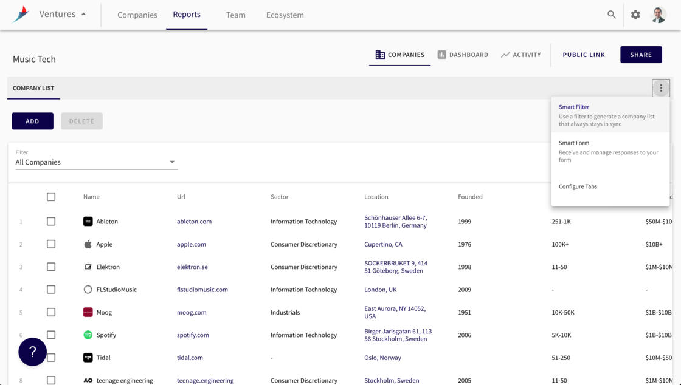Open the help question mark bubble

coord(33,352)
